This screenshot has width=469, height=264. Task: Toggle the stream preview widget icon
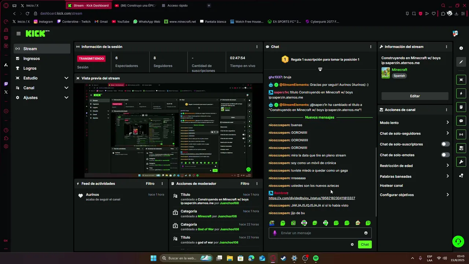461,80
